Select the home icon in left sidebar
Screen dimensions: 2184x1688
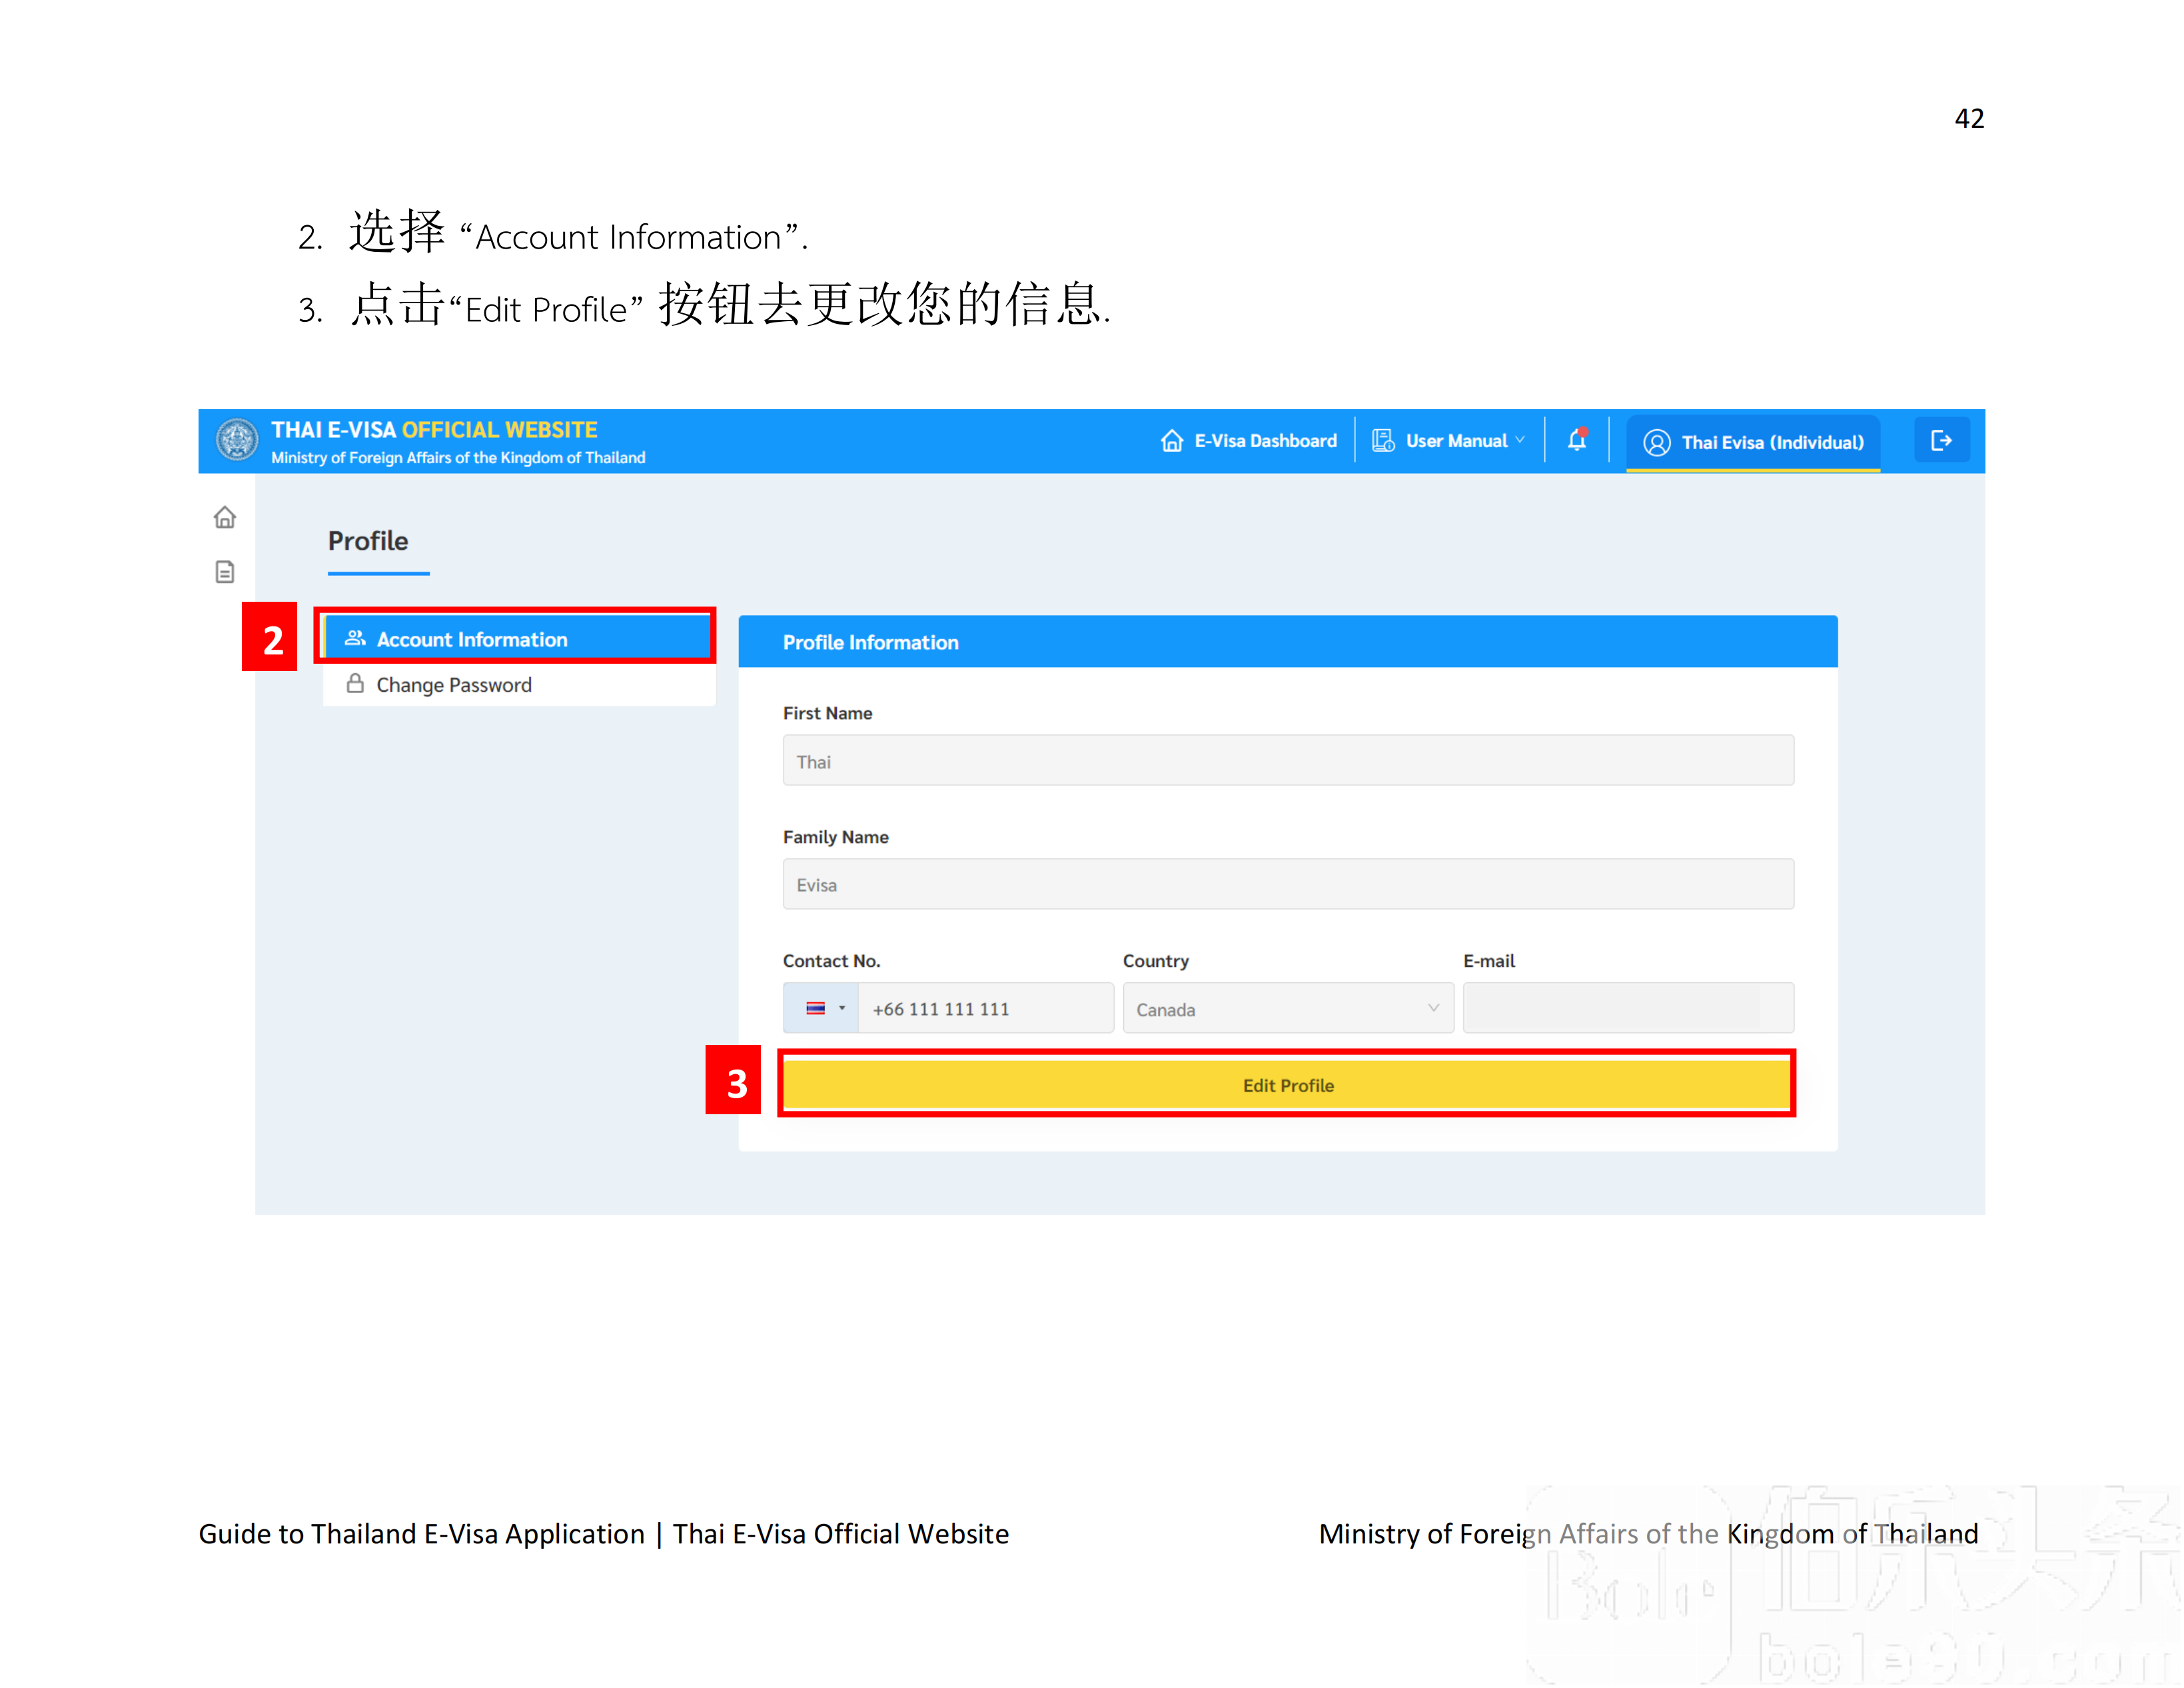pyautogui.click(x=224, y=517)
